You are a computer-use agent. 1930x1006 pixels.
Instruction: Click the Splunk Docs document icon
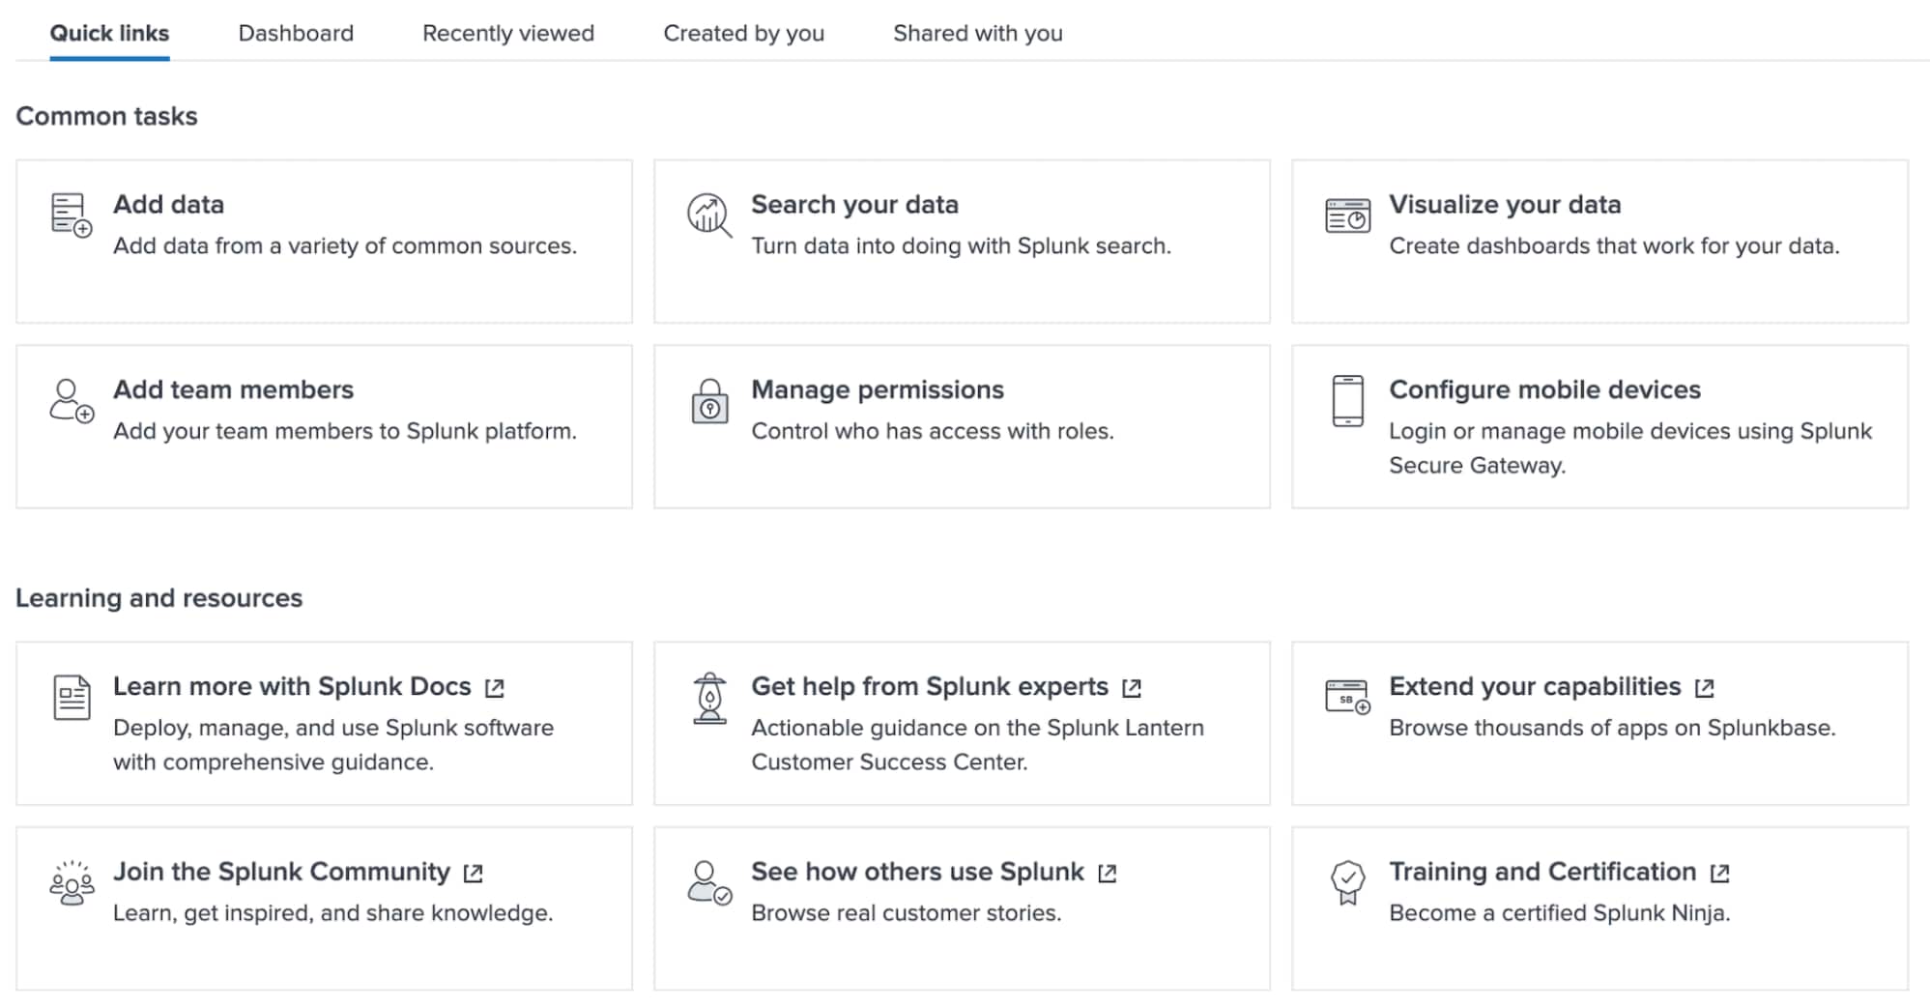tap(72, 697)
